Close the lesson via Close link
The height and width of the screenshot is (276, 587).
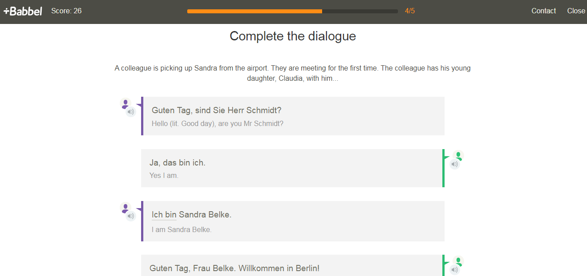click(576, 11)
